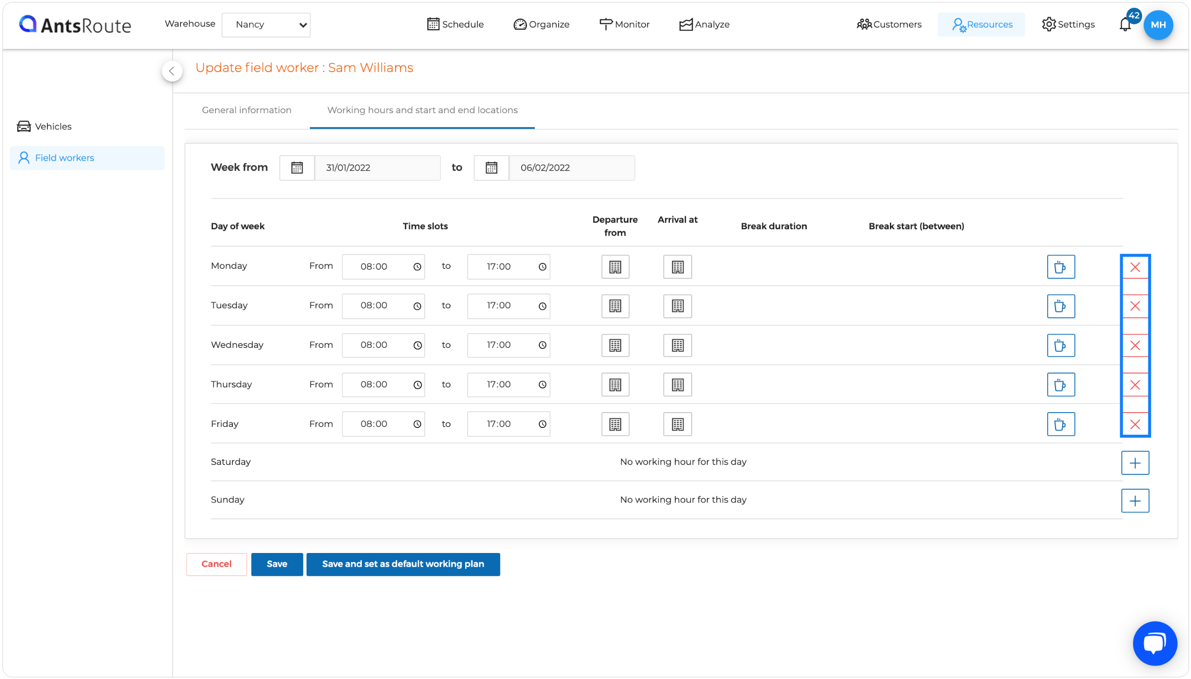Open Thursday departure location picker
This screenshot has height=679, width=1191.
pyautogui.click(x=615, y=384)
